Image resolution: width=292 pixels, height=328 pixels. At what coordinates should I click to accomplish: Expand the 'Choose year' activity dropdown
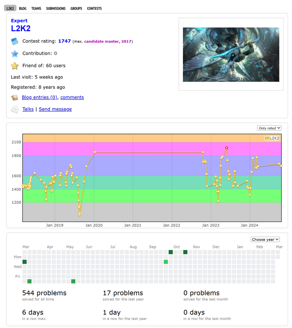(265, 240)
